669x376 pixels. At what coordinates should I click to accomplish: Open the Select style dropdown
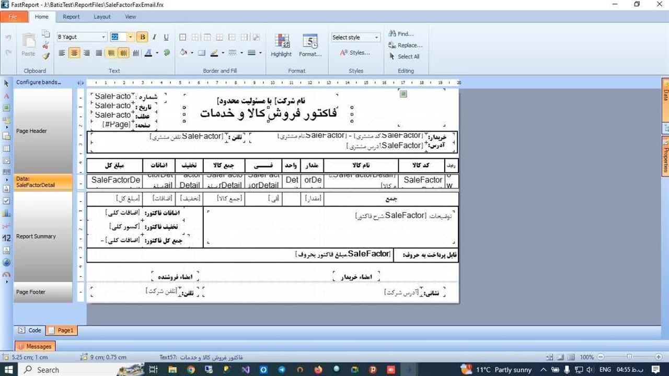tap(376, 38)
